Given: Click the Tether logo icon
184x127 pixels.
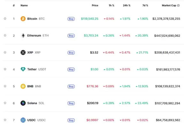Looking at the screenshot, I should coord(23,69).
